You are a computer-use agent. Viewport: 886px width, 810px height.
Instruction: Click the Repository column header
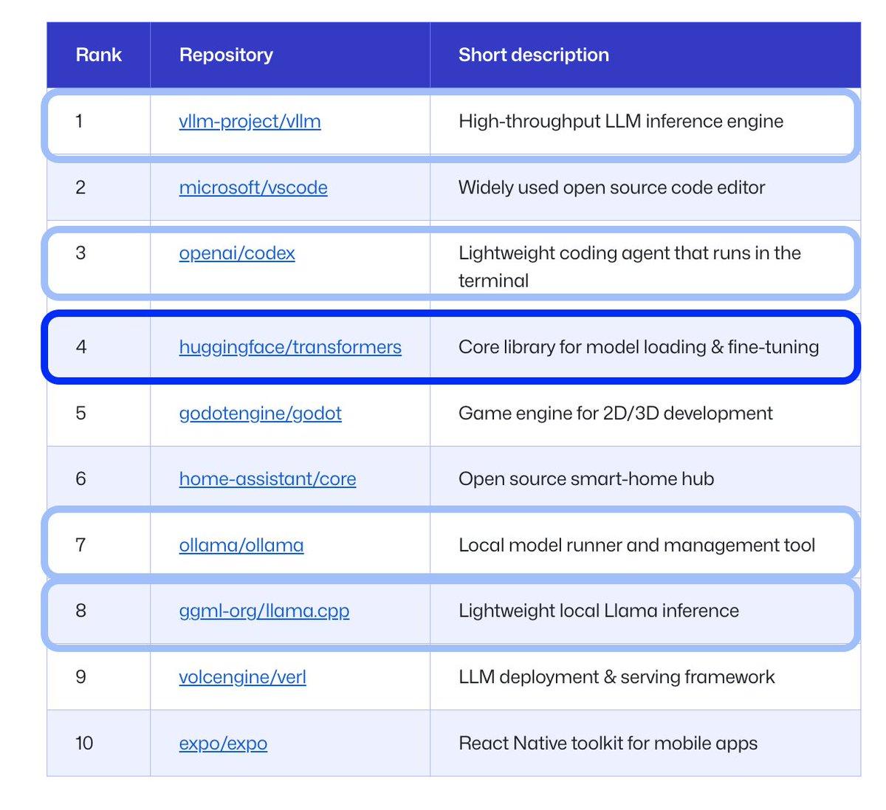[x=226, y=55]
